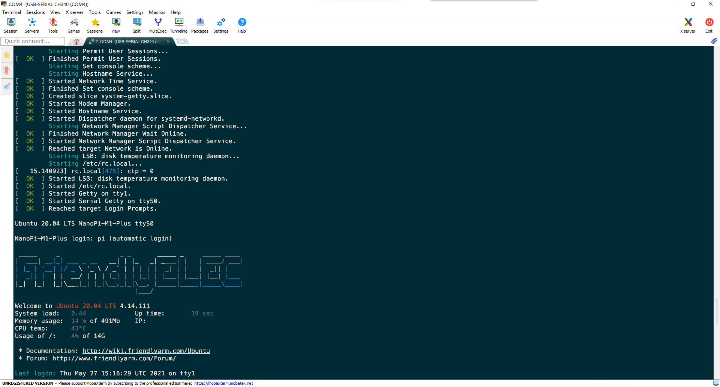
Task: Open the View toolbar button
Action: (x=116, y=25)
